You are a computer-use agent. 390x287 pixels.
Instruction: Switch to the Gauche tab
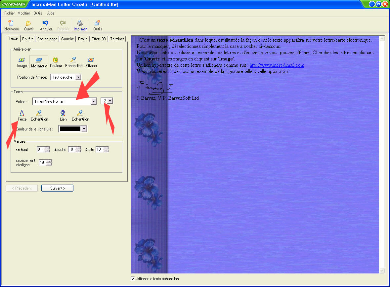[x=67, y=39]
